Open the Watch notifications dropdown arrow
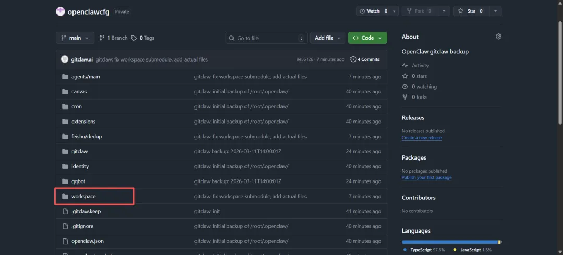The width and height of the screenshot is (563, 255). [x=395, y=11]
